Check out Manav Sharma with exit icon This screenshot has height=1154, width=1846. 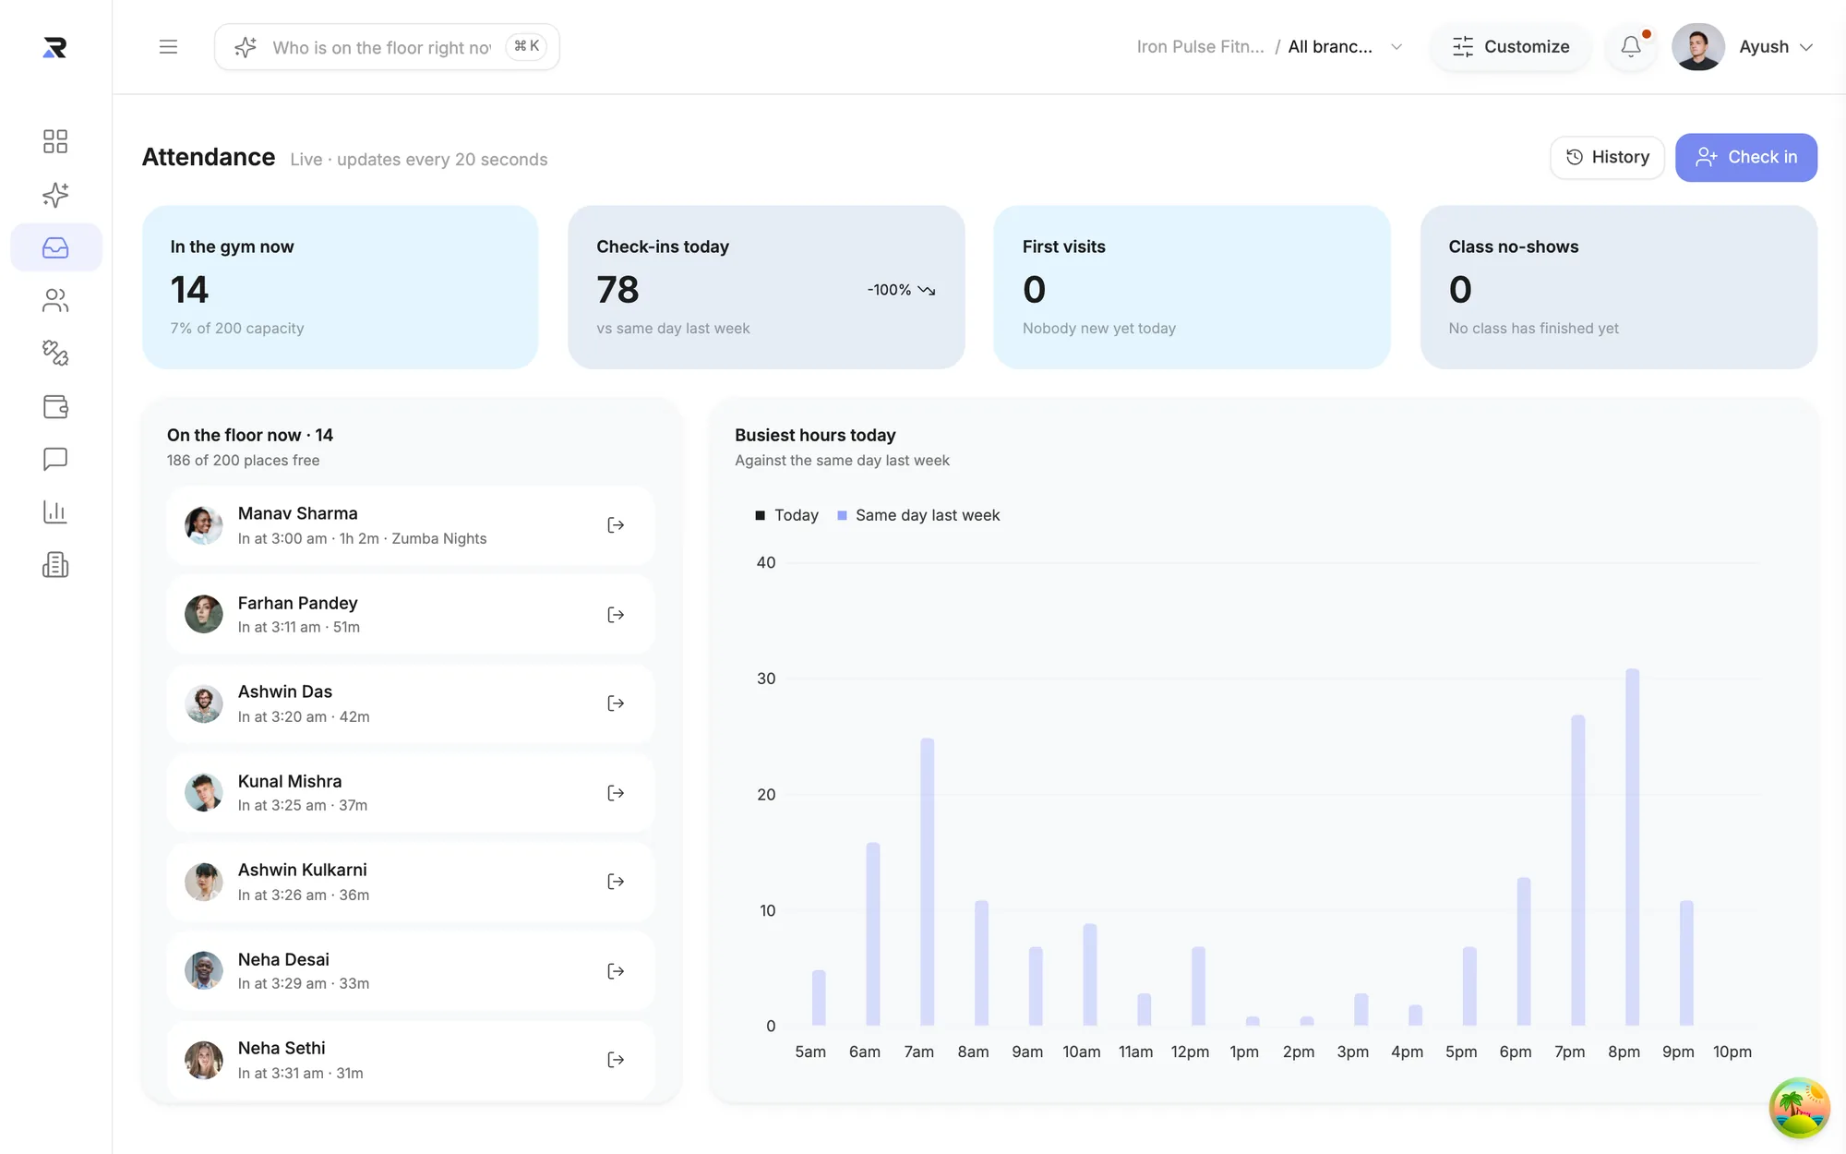pyautogui.click(x=616, y=525)
